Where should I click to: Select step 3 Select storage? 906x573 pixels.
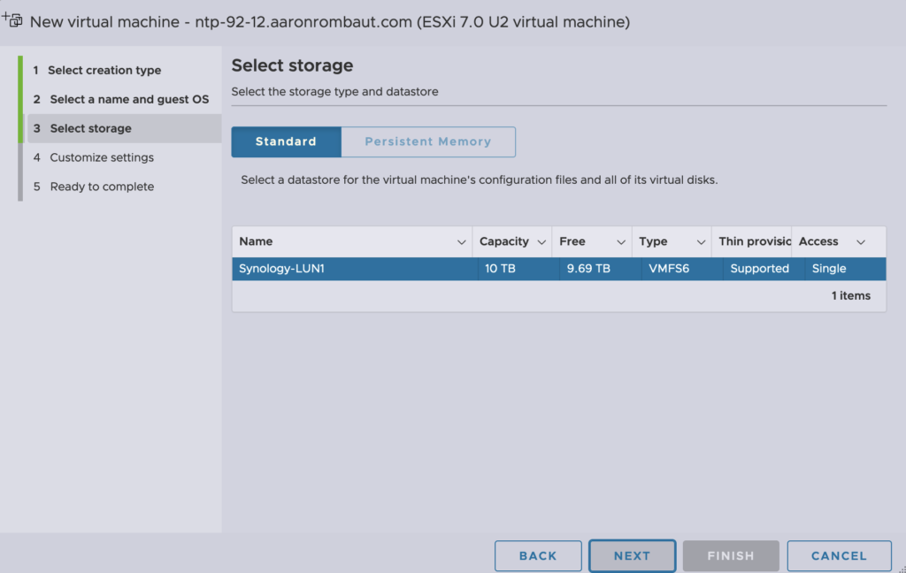tap(90, 128)
